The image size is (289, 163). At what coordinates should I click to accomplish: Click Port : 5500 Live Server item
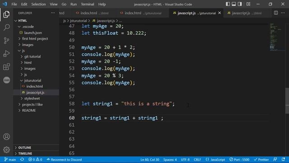pyautogui.click(x=239, y=160)
